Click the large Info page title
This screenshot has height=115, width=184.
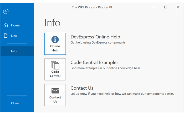tap(52, 23)
